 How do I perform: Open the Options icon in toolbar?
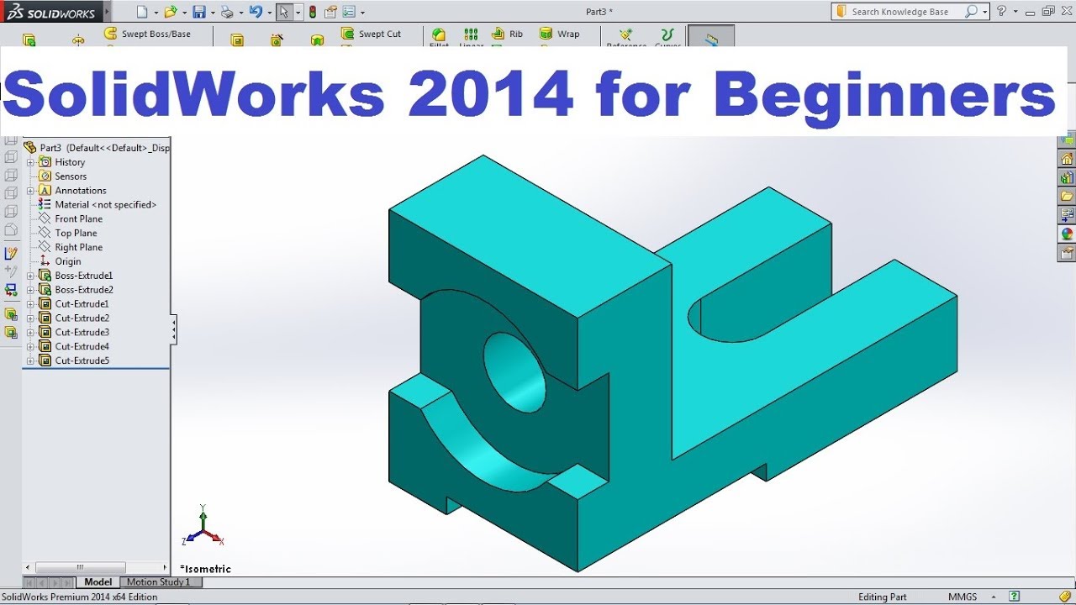[350, 12]
